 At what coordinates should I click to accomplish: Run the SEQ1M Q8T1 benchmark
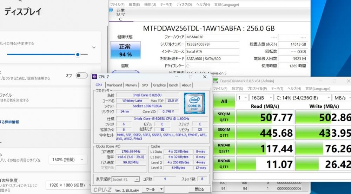click(x=224, y=117)
